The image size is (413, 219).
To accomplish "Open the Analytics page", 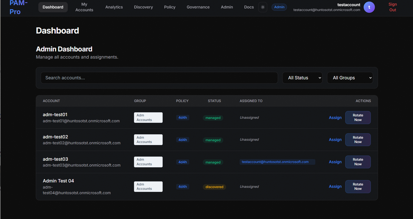I will (x=114, y=7).
